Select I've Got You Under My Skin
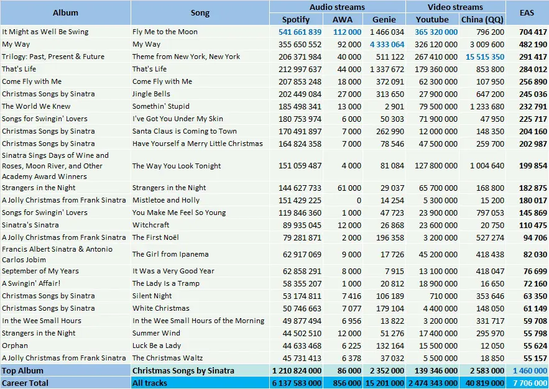549x389 pixels. pos(178,119)
